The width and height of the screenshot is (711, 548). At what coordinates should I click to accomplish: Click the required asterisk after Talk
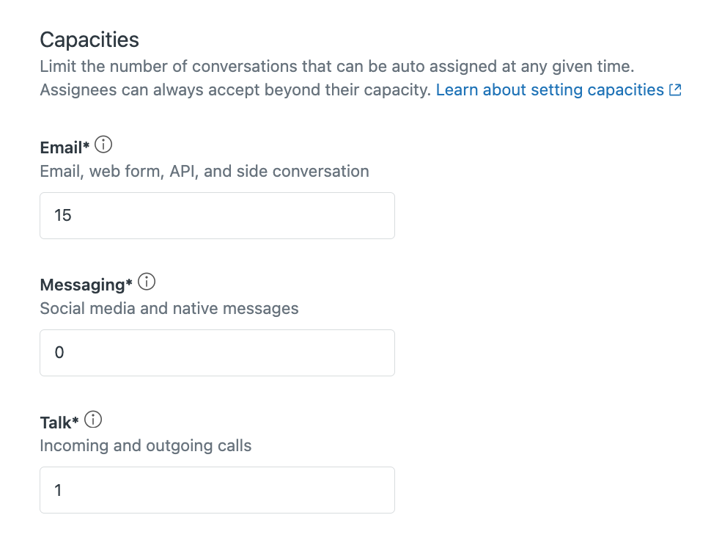pos(76,421)
